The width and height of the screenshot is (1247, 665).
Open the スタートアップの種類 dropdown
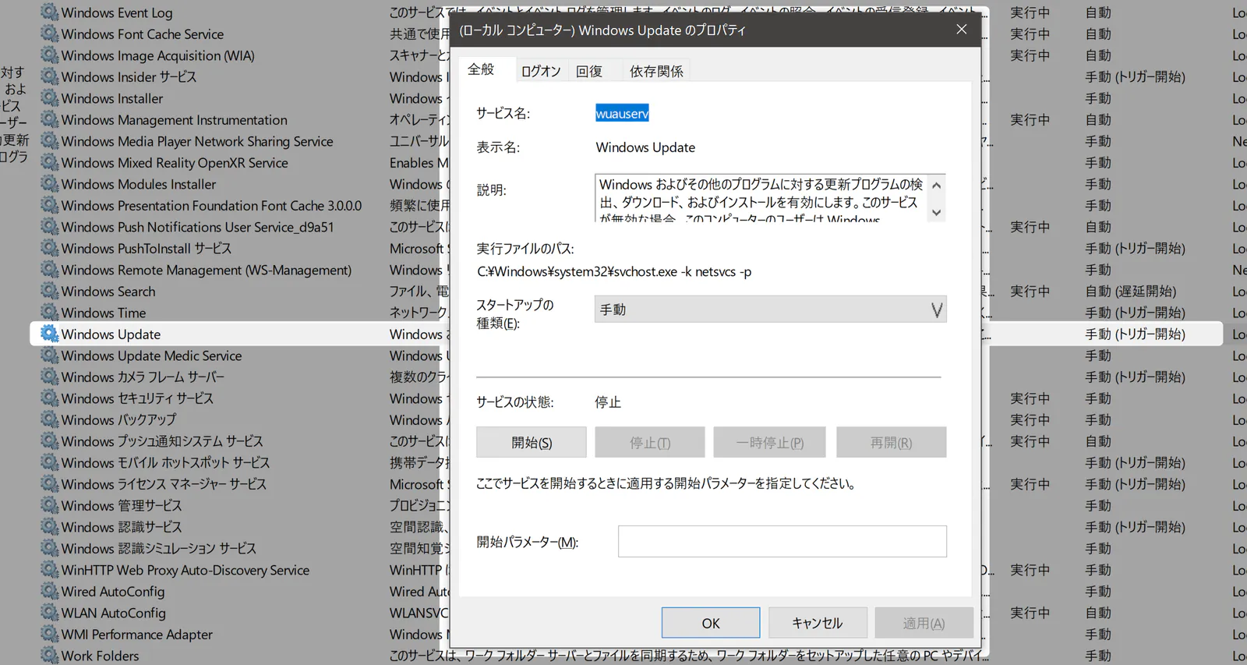tap(770, 310)
